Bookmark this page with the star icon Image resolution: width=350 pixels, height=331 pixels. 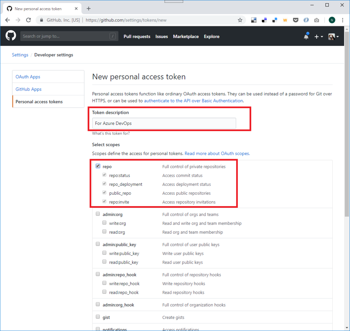pyautogui.click(x=240, y=20)
